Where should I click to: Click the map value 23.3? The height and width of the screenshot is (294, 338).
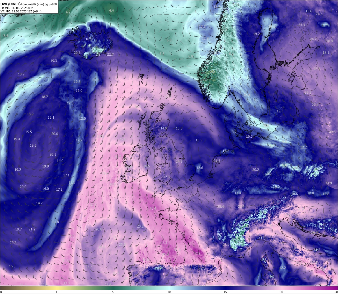302,25
